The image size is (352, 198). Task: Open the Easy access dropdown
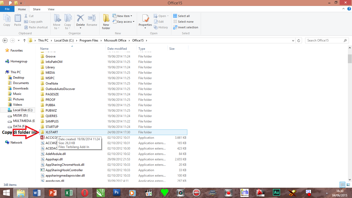124,22
